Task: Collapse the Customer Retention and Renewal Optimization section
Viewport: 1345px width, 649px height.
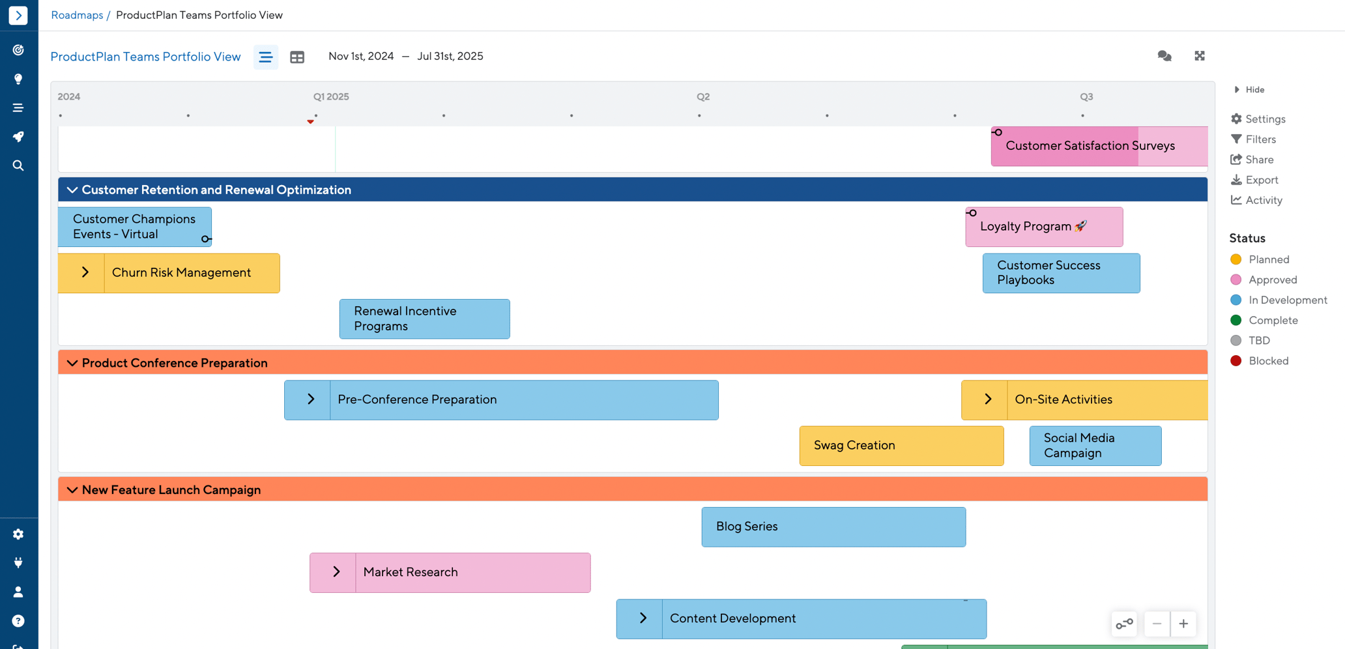Action: [72, 189]
